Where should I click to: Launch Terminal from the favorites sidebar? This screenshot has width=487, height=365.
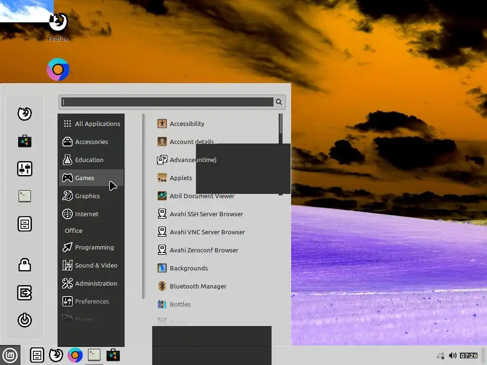click(x=25, y=196)
